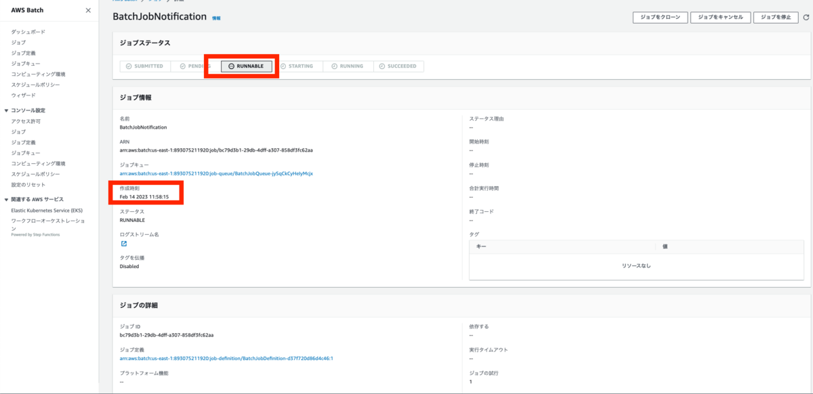The height and width of the screenshot is (394, 813).
Task: Click the ステータス理由 label
Action: tap(486, 118)
